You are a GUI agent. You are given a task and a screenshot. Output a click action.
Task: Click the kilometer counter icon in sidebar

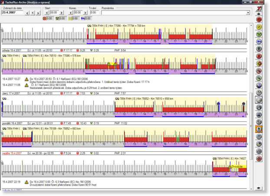pos(259,114)
